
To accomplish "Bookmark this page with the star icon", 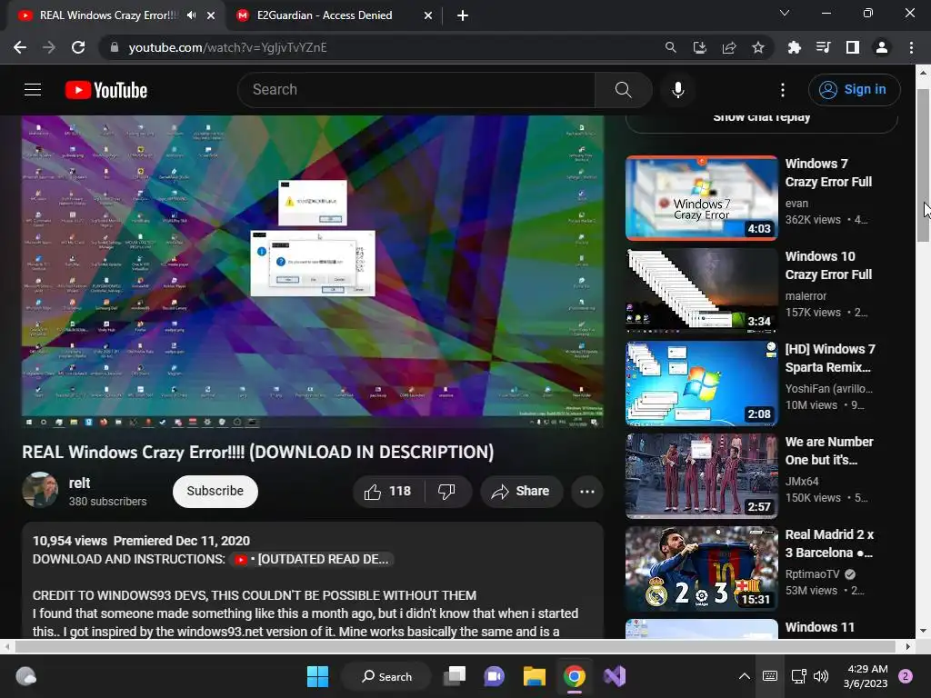I will (x=758, y=47).
